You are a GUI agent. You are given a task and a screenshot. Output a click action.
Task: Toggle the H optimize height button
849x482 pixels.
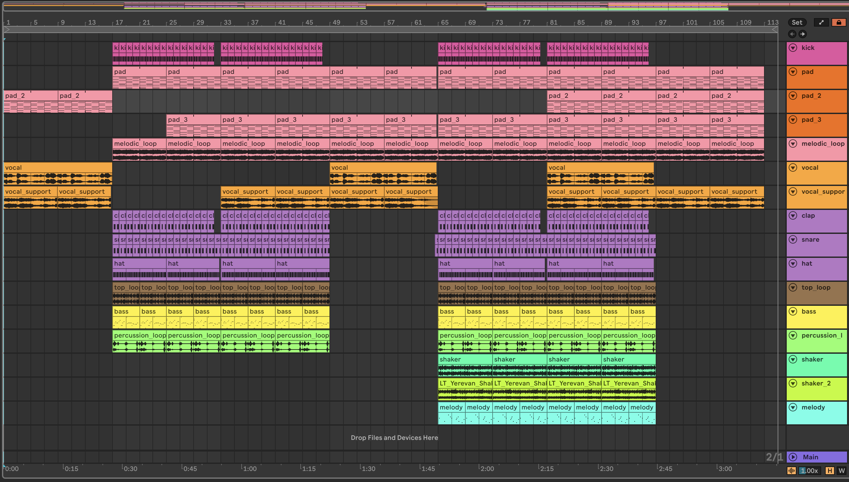click(830, 470)
